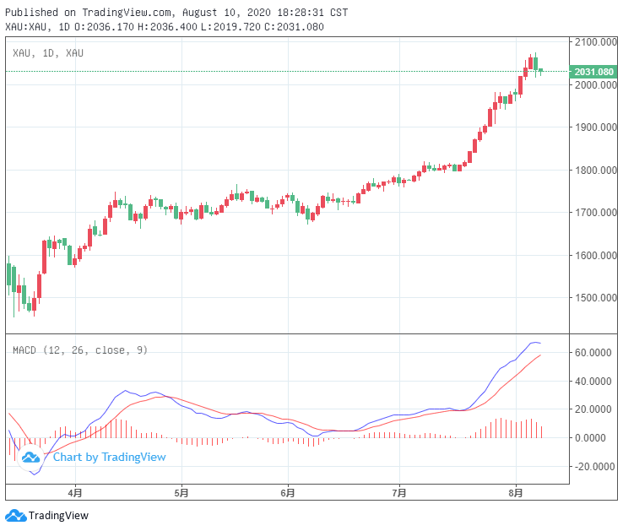
Task: Click the 7月 label on the time axis
Action: (400, 492)
